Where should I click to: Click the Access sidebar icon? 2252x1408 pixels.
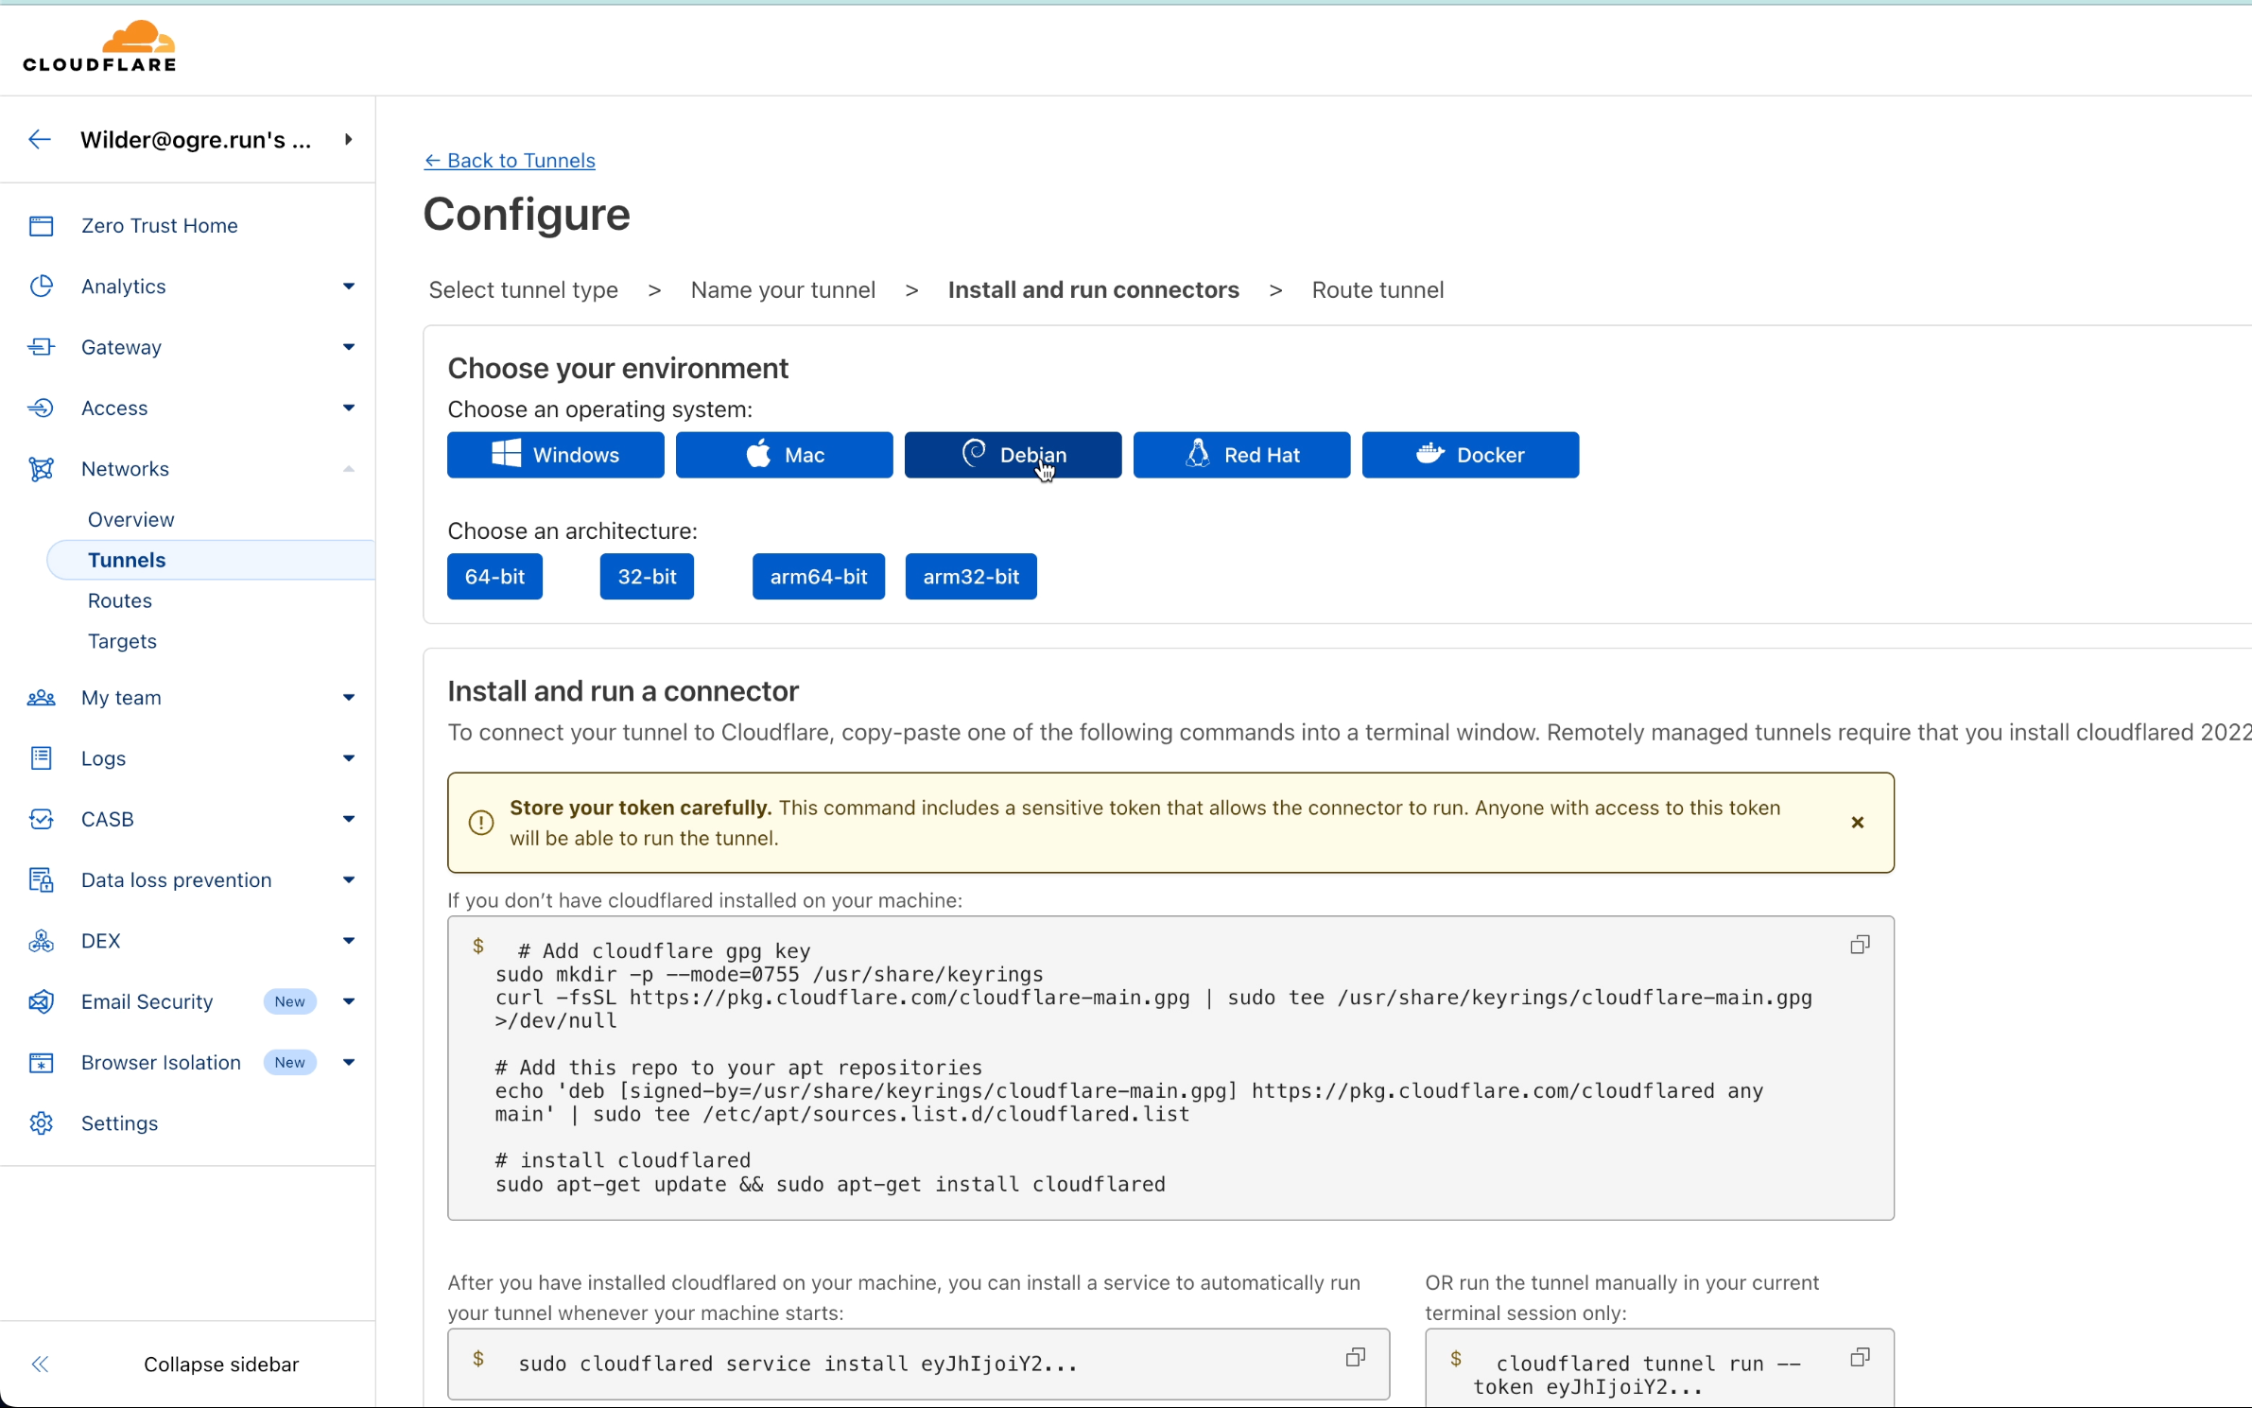(x=41, y=408)
